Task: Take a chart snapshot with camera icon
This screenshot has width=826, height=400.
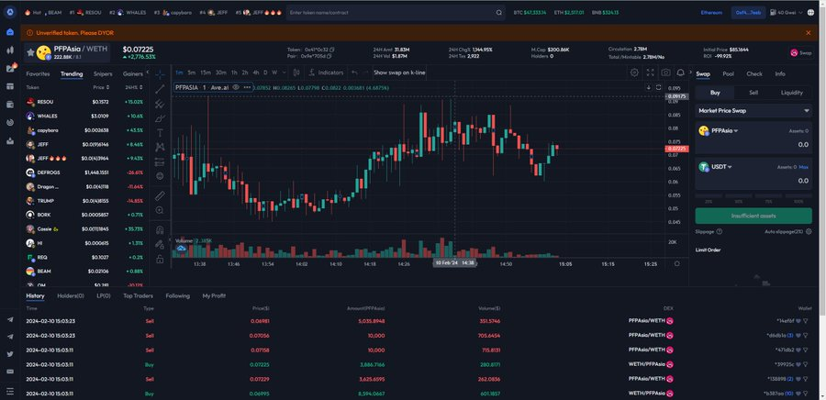Action: (x=666, y=72)
